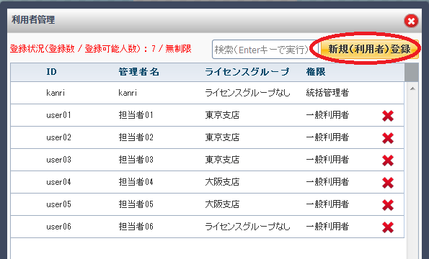Sort by the 管理者名 column header
The image size is (429, 259).
(138, 72)
